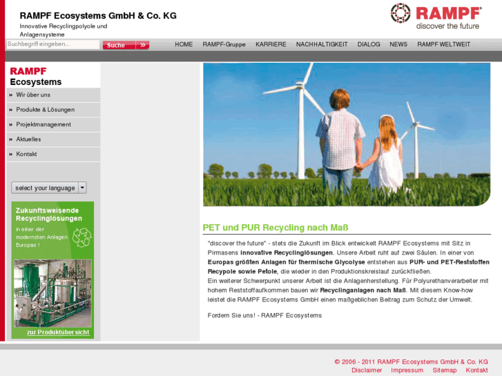Screen dimensions: 502x376
Task: Follow the zur Produktübersicht link
Action: (58, 332)
